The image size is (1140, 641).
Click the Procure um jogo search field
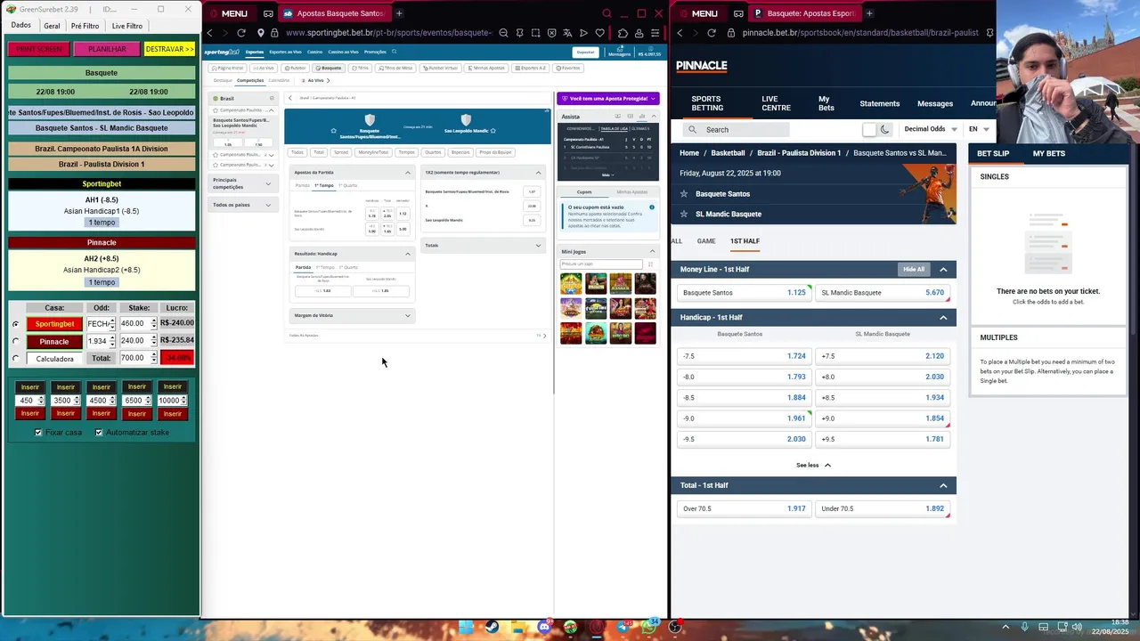point(601,264)
